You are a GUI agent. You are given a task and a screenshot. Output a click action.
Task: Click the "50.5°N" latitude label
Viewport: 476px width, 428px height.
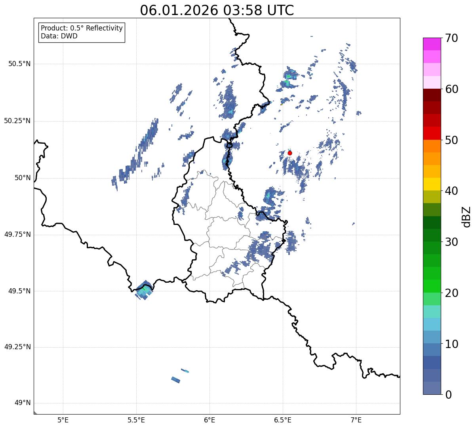click(x=19, y=64)
